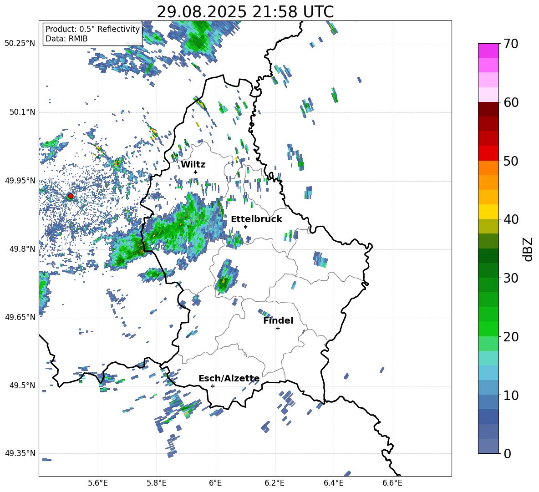
Task: Click the 49.5°N latitude label
Action: [x=22, y=385]
